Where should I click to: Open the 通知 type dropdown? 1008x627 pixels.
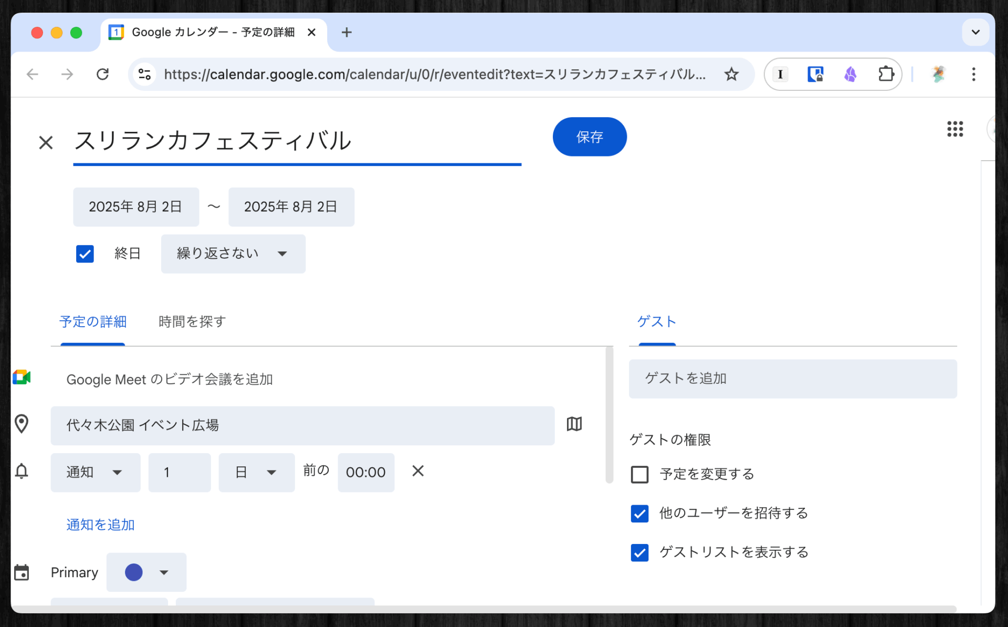coord(95,472)
